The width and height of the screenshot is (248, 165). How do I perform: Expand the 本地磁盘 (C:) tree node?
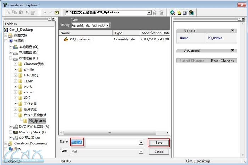(x=11, y=47)
